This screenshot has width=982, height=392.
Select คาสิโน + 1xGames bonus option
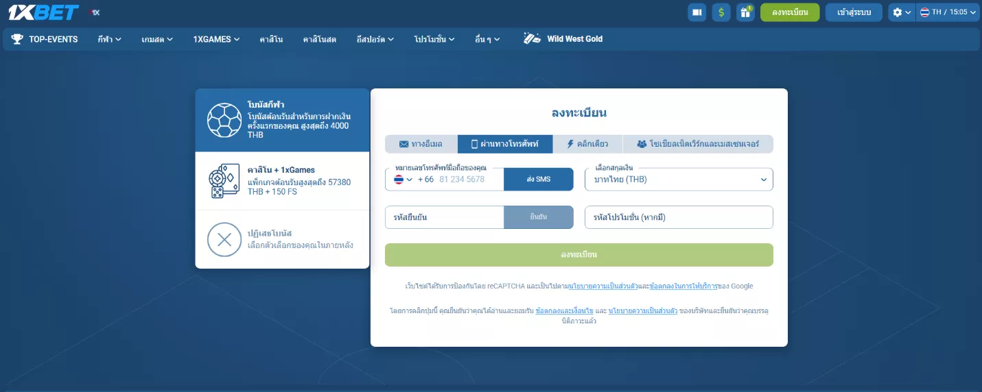point(283,181)
